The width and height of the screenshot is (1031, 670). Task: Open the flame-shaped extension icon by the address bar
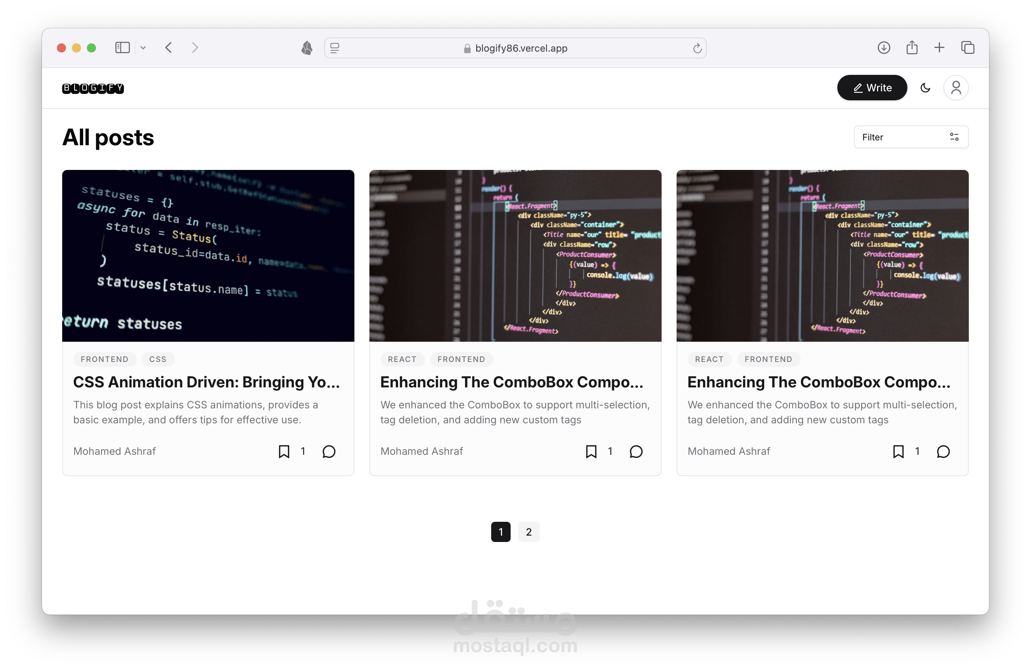click(307, 48)
